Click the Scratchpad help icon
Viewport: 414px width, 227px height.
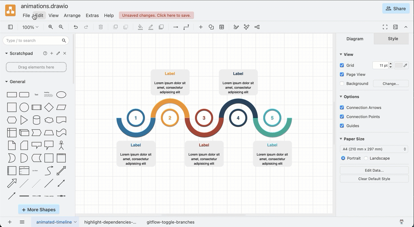[45, 53]
